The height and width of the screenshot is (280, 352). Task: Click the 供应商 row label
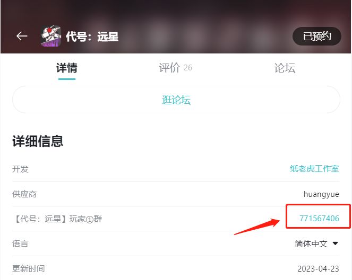pos(24,194)
